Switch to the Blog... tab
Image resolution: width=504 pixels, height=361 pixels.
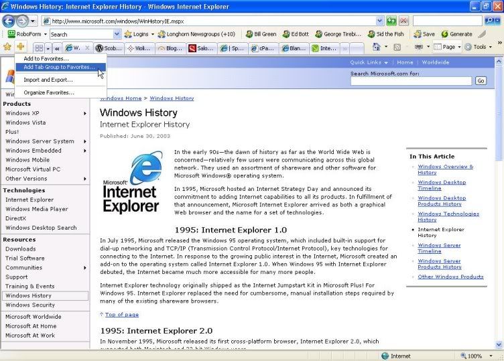170,48
